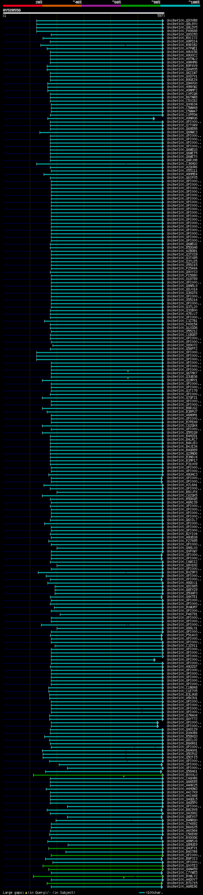The width and height of the screenshot is (203, 895).
Task: Select hit label UniRef100_B9II72
Action: (x=182, y=38)
